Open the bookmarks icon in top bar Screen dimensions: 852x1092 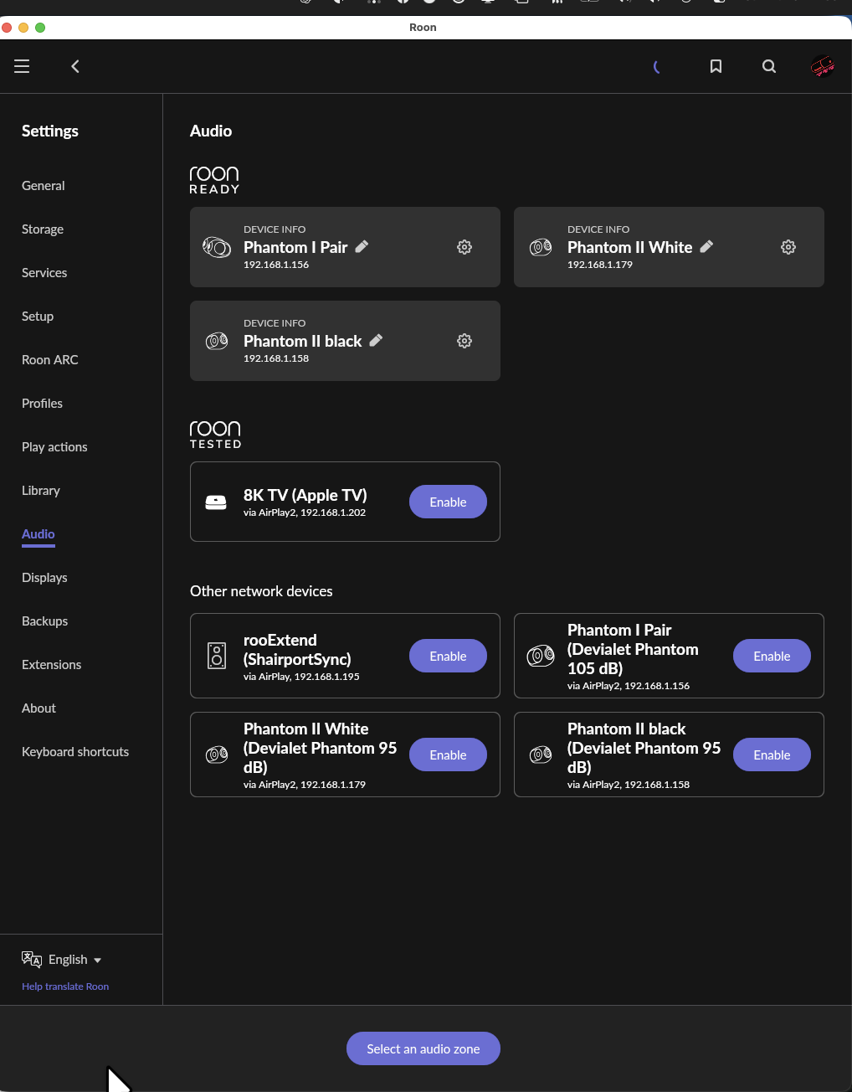[x=716, y=66]
